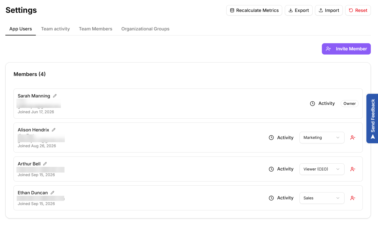378x225 pixels.
Task: Click the Export button
Action: pyautogui.click(x=299, y=10)
